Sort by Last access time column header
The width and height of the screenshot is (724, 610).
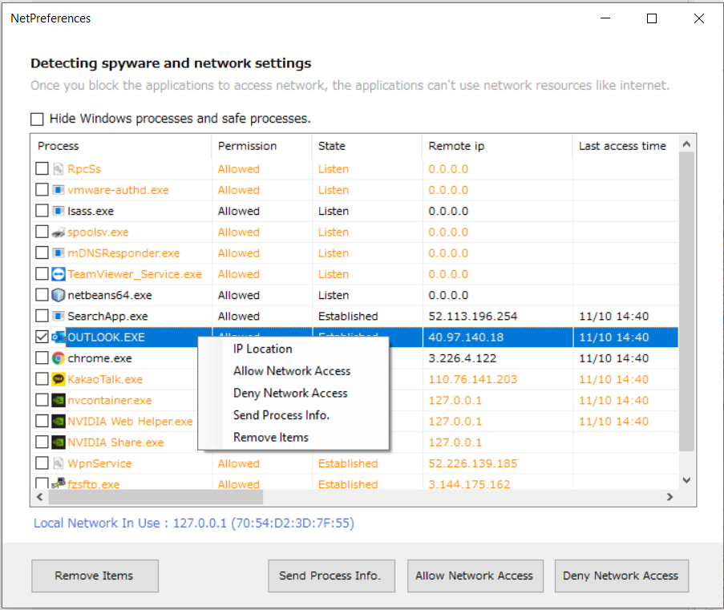(625, 146)
